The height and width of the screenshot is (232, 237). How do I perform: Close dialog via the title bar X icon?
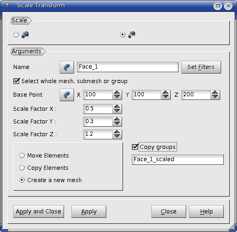[228, 6]
